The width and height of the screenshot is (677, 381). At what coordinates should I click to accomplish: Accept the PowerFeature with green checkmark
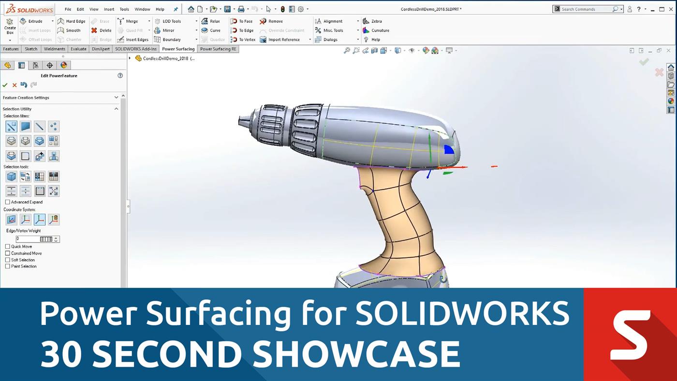[5, 85]
